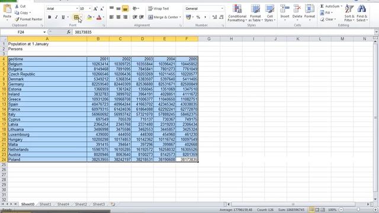
Task: Switch to Sheet2 tab
Action: (x=81, y=204)
